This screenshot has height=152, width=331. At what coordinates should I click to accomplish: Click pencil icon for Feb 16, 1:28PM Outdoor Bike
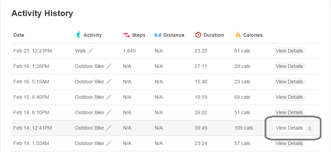(109, 66)
